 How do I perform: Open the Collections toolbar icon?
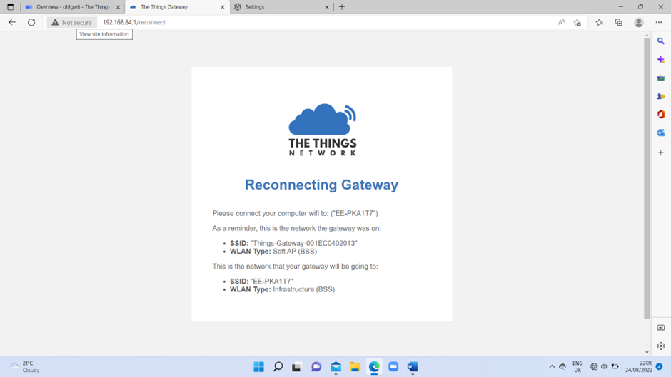[618, 23]
